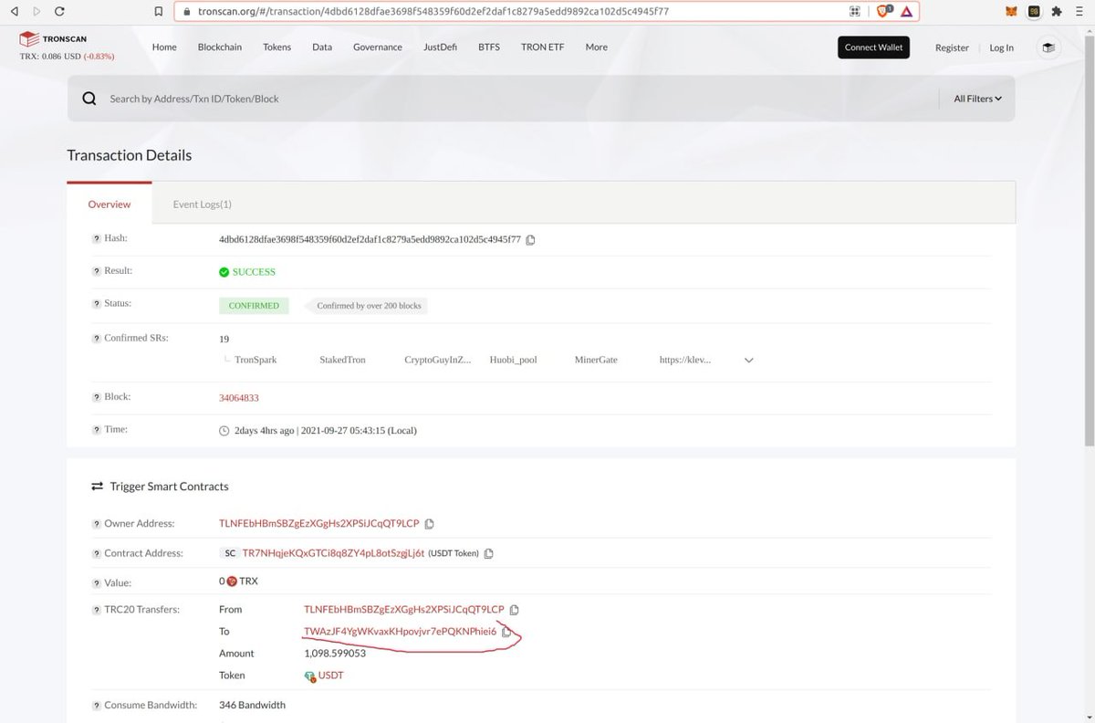
Task: Open the TRC20 To address TWAzJF4Y link
Action: (401, 632)
